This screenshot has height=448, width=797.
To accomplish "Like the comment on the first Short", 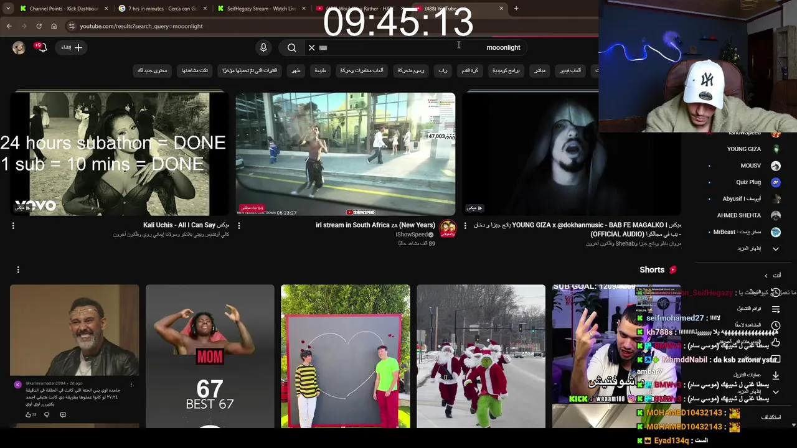I will [x=29, y=414].
